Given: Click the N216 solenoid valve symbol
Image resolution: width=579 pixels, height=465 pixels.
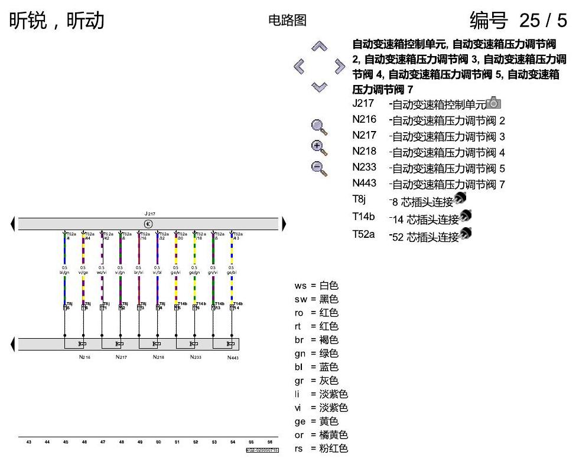Looking at the screenshot, I should 82,343.
